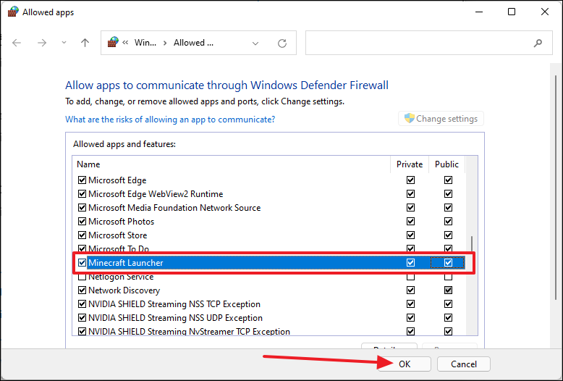
Task: Click the Forward navigation arrow
Action: pos(42,43)
